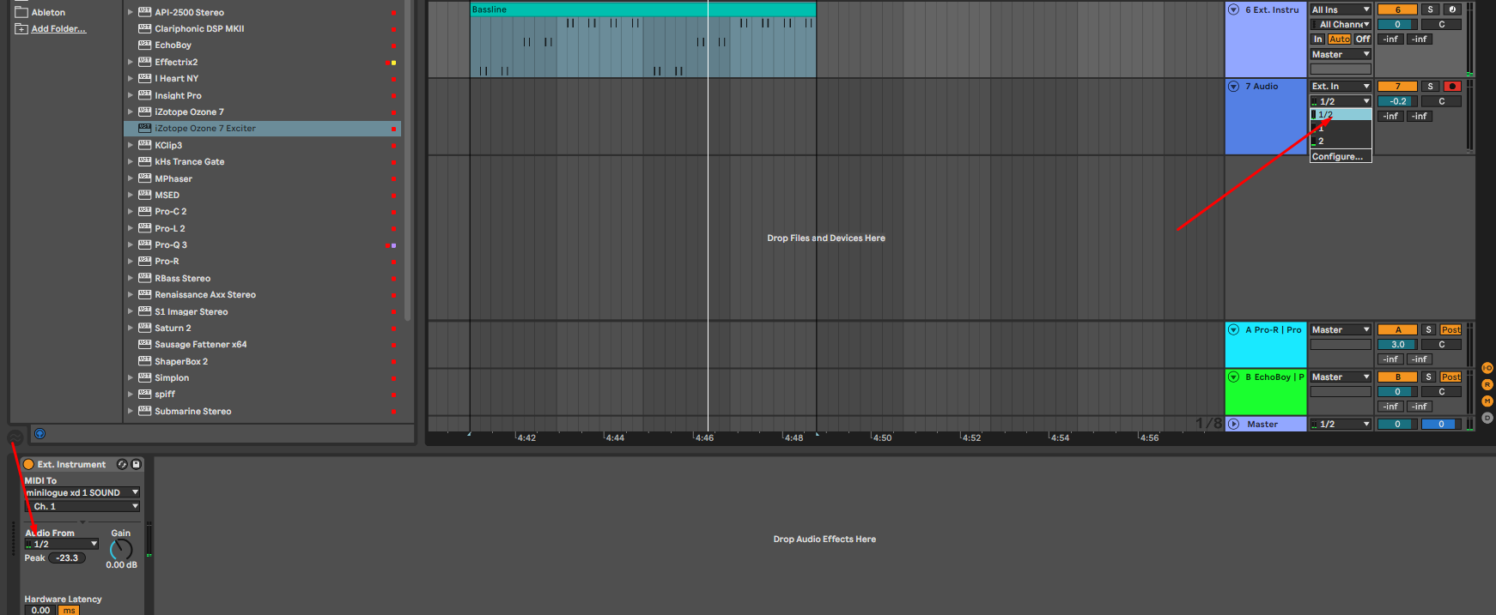Select channel 1 in the input list
The width and height of the screenshot is (1496, 615).
tap(1341, 129)
